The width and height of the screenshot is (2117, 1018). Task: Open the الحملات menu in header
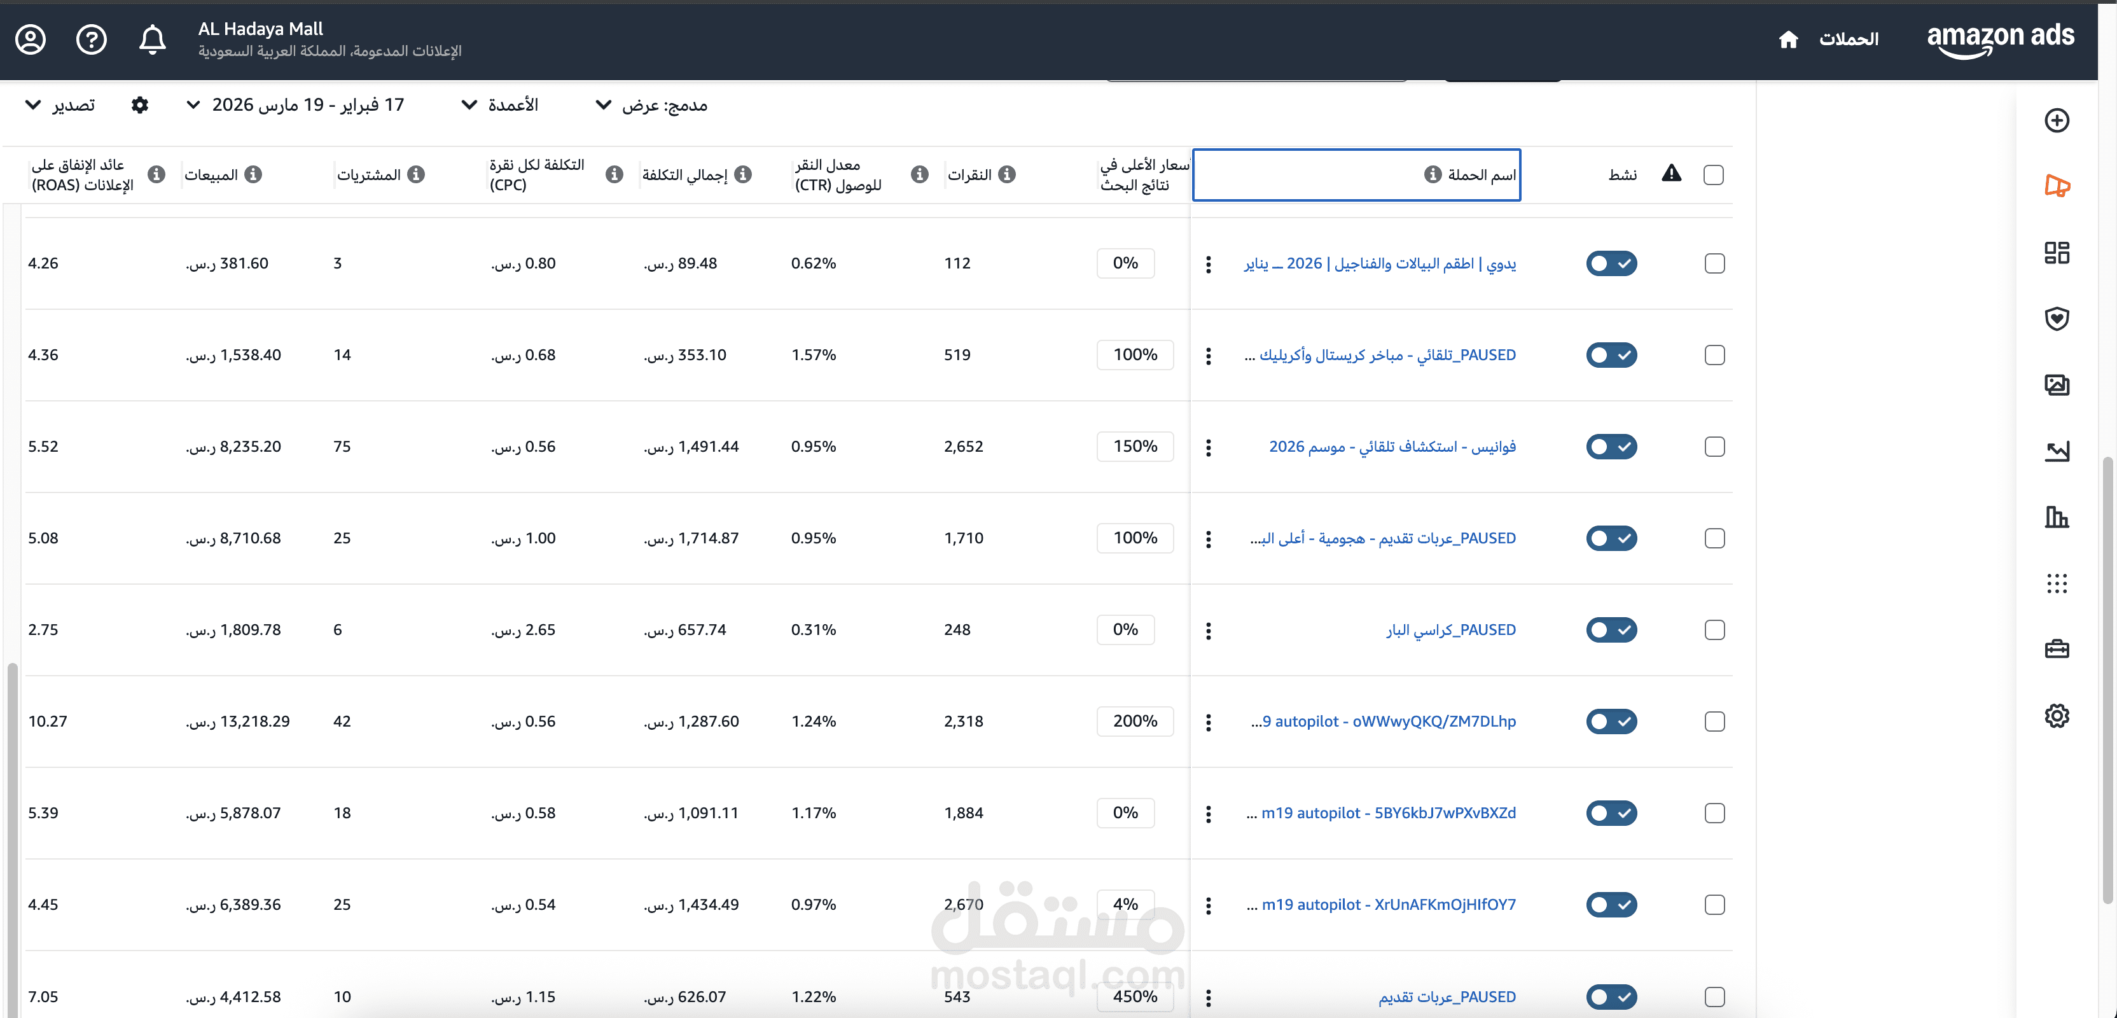tap(1849, 39)
